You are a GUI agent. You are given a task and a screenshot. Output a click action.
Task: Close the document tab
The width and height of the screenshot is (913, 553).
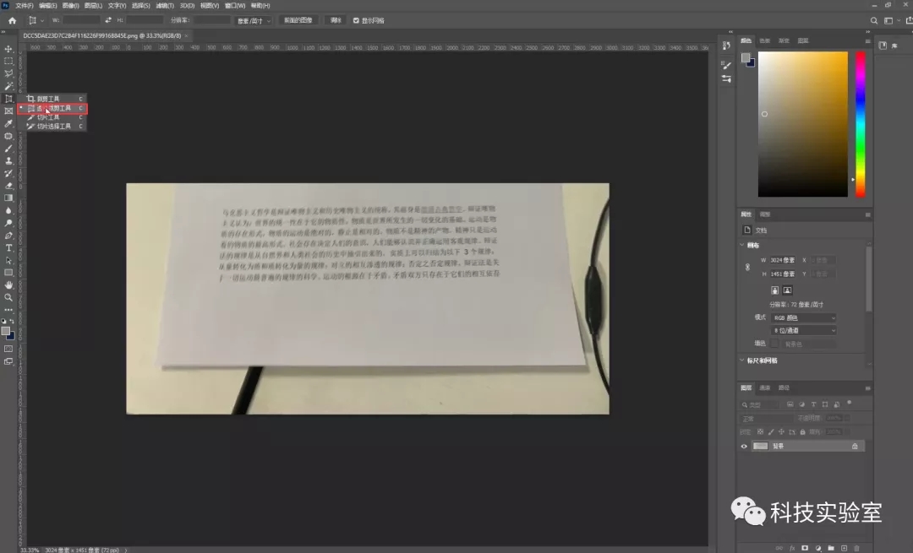click(x=186, y=36)
